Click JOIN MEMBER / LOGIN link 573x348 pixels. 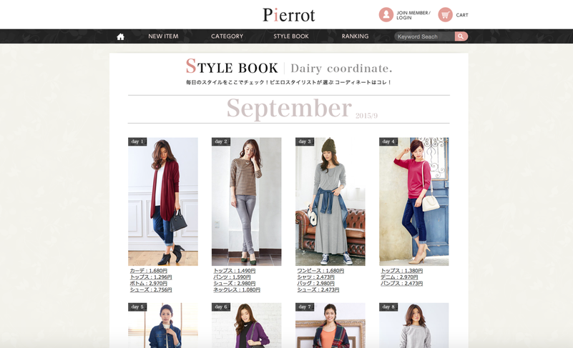pos(413,15)
